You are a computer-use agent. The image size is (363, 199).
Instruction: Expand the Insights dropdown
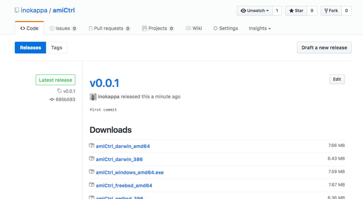click(260, 28)
